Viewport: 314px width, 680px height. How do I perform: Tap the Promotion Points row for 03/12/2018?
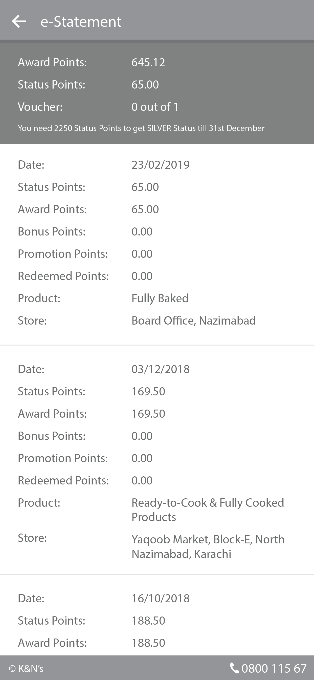pyautogui.click(x=157, y=458)
